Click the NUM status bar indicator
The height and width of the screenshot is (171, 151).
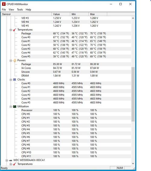click(x=120, y=168)
